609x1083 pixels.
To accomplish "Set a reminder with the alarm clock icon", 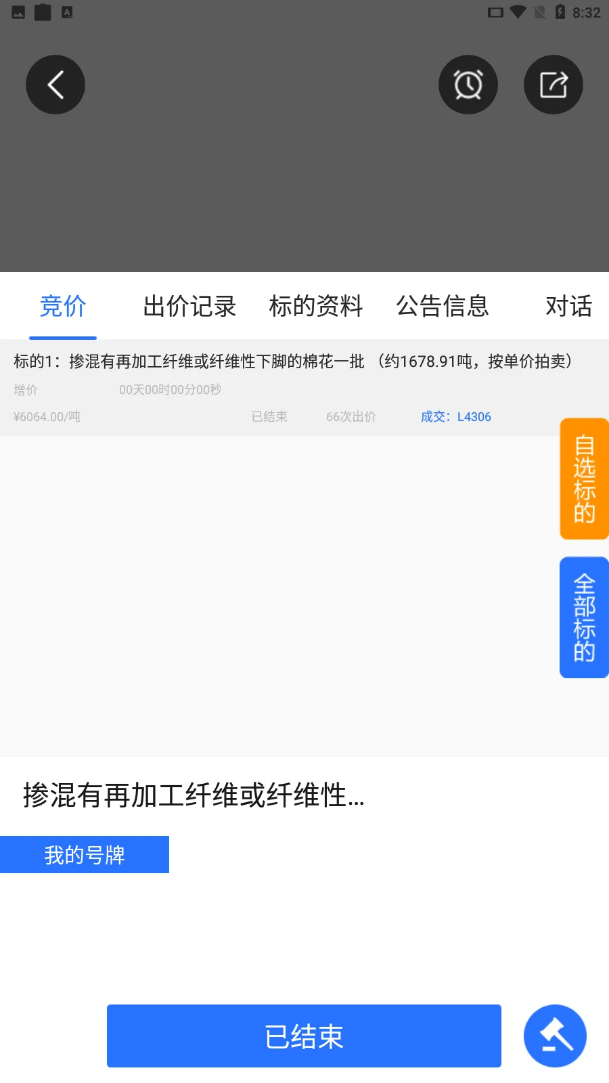I will coord(468,85).
